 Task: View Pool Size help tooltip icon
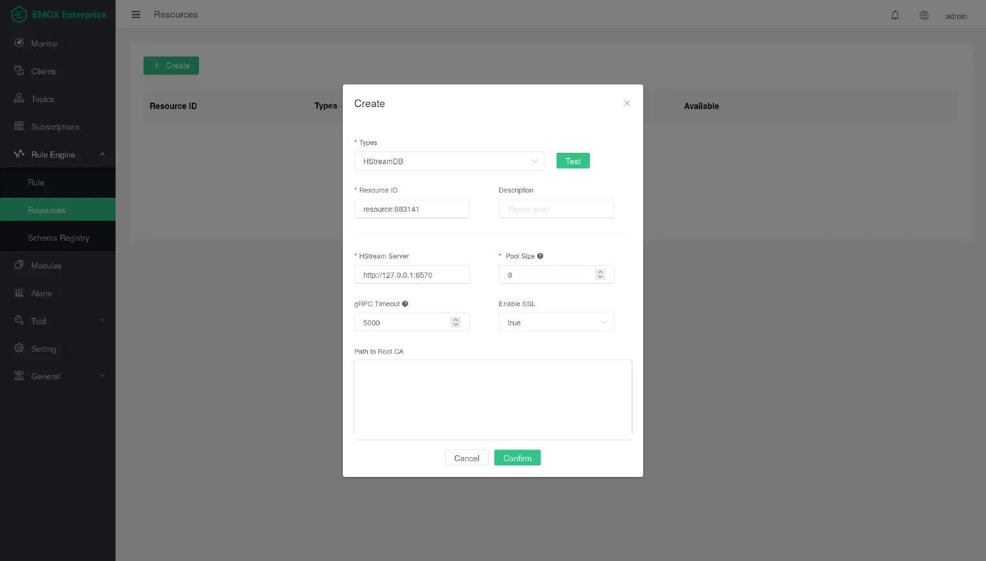540,255
